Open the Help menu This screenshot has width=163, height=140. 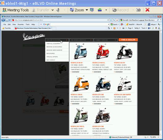[x=33, y=24]
